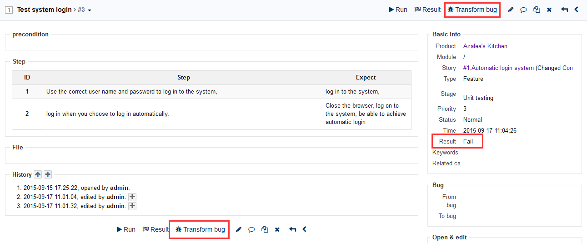Go back using top return arrow icon
This screenshot has width=587, height=243.
pyautogui.click(x=564, y=10)
